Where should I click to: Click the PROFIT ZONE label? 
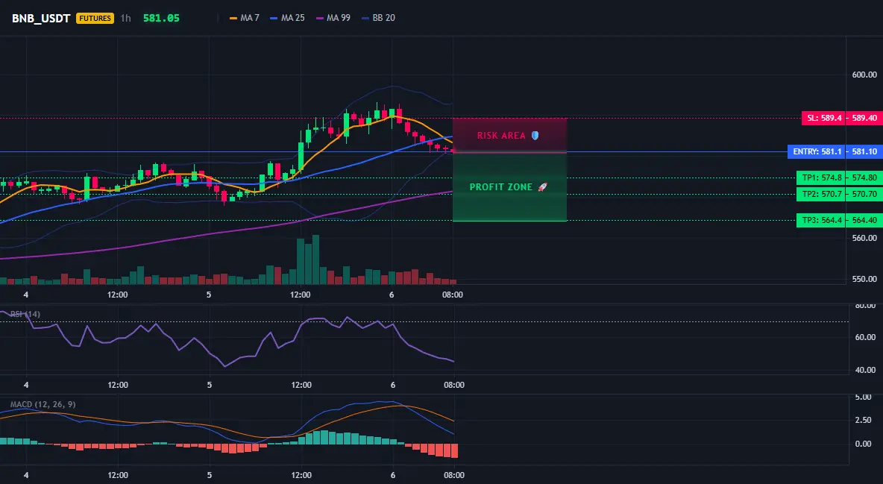pyautogui.click(x=500, y=187)
